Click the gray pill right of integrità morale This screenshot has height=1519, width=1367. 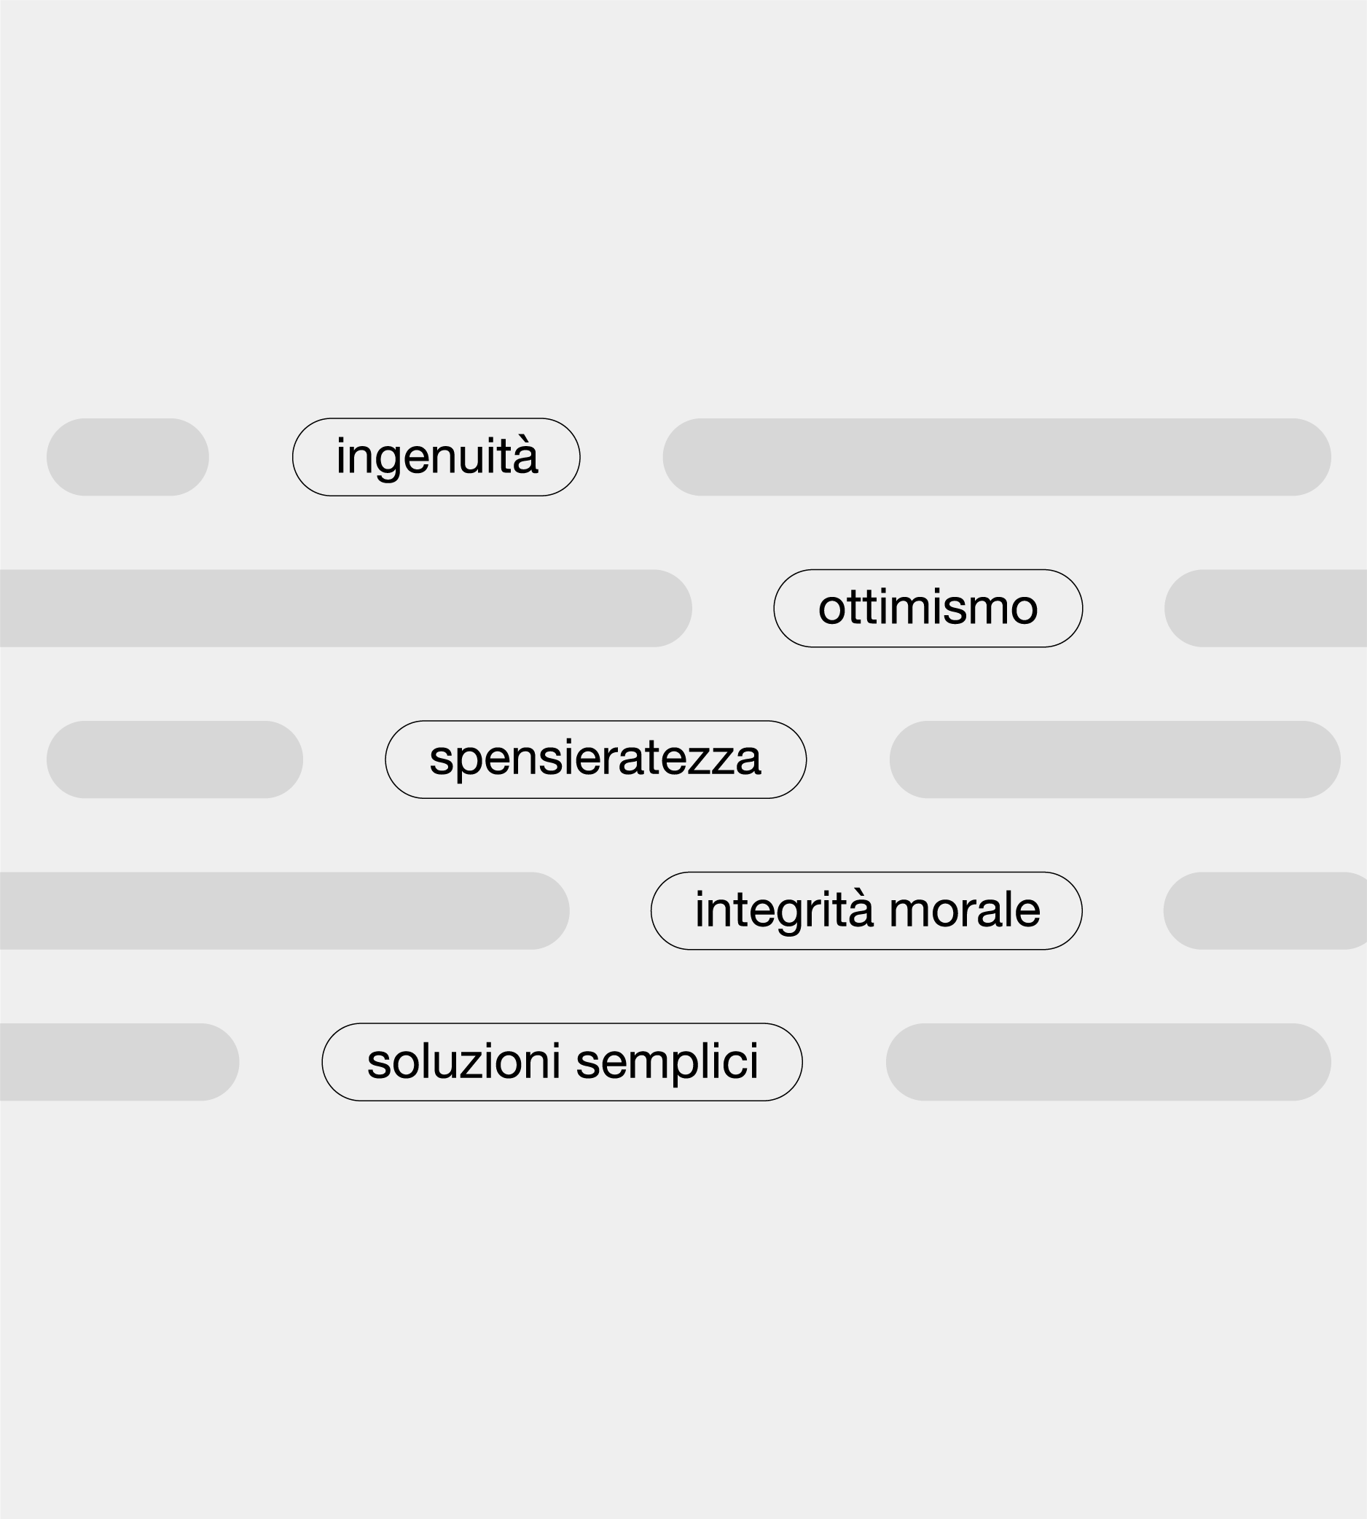1265,910
